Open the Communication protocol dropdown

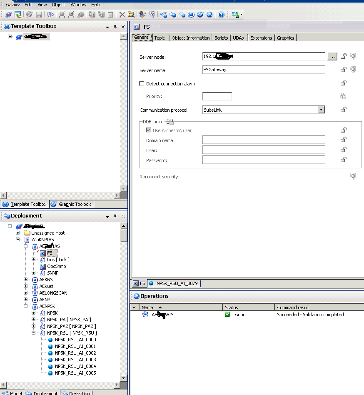[321, 110]
